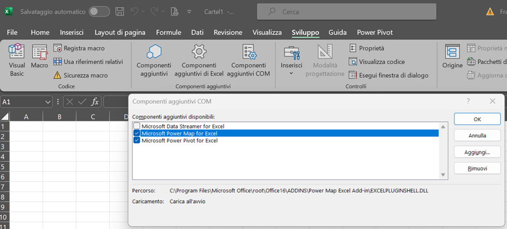Viewport: 507px width, 229px height.
Task: Click the Redo arrow
Action: click(154, 12)
